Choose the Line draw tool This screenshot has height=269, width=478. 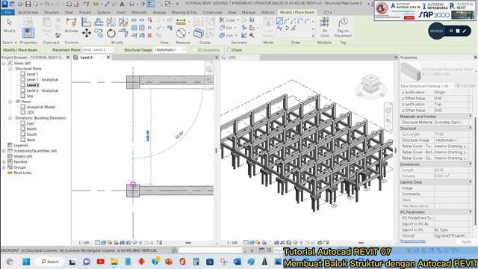point(279,21)
